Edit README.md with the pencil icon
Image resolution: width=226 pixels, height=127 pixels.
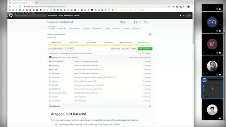(150, 106)
